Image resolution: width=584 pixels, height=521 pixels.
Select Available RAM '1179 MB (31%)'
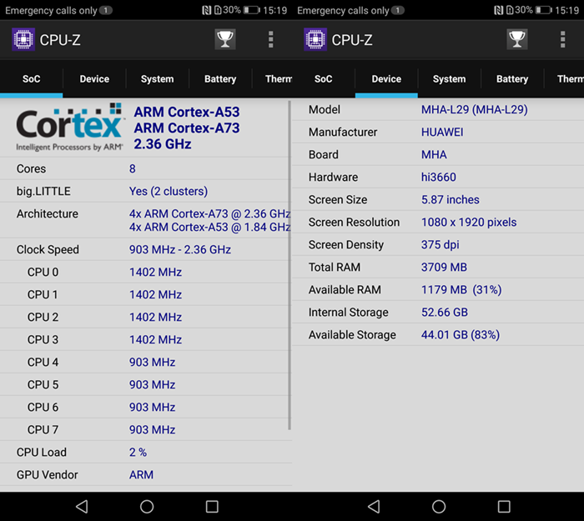pos(461,289)
